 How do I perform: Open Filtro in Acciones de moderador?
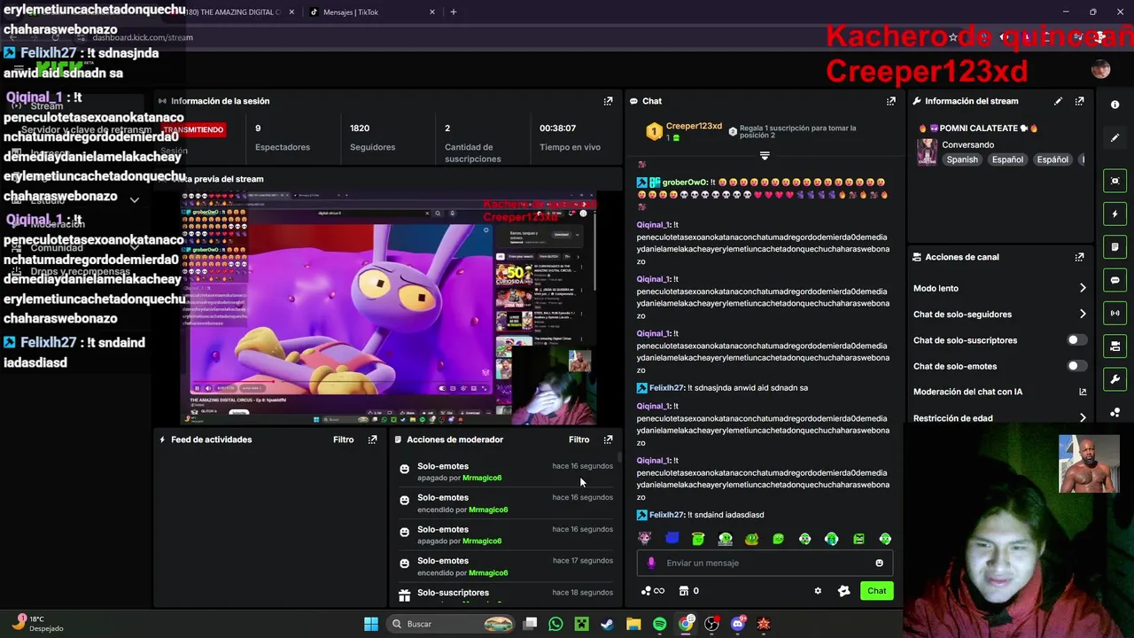(x=579, y=440)
